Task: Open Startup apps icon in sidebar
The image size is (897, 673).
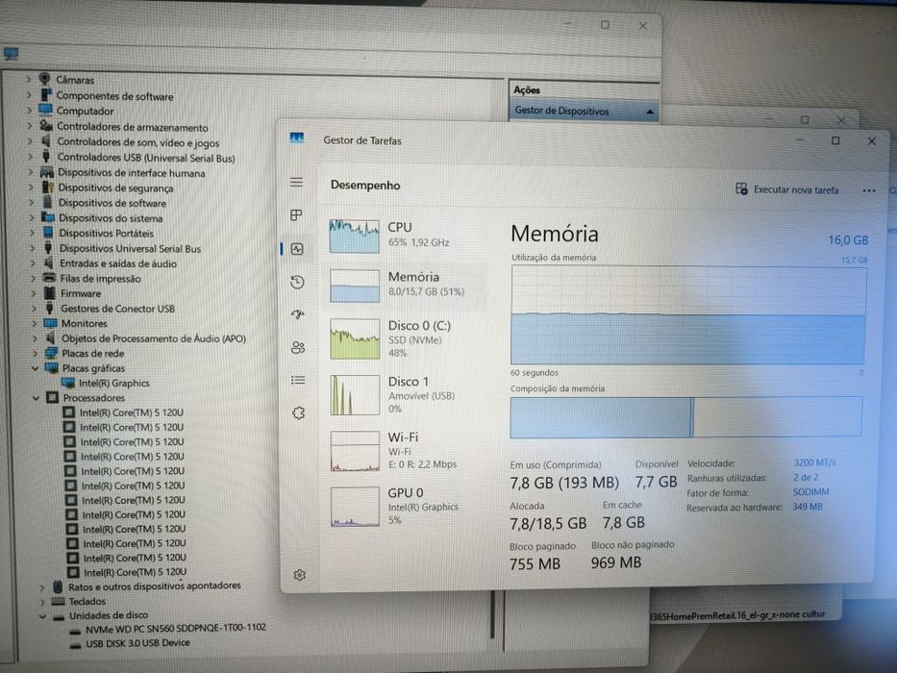Action: [x=297, y=314]
